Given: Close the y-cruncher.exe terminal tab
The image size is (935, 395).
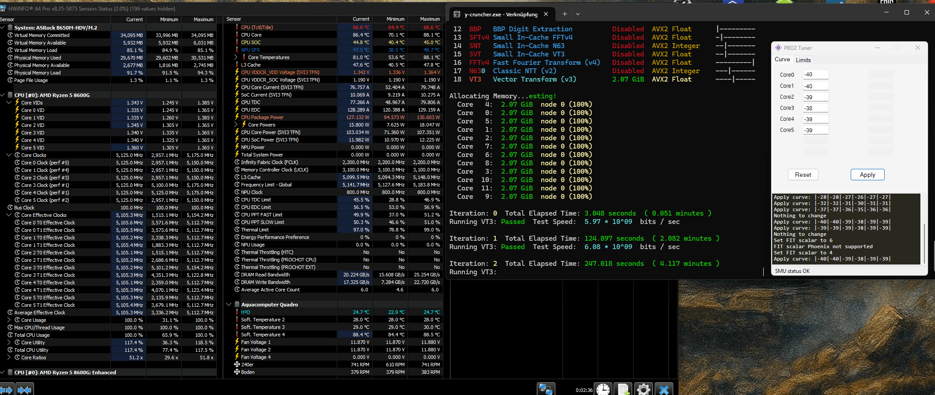Looking at the screenshot, I should click(x=546, y=14).
